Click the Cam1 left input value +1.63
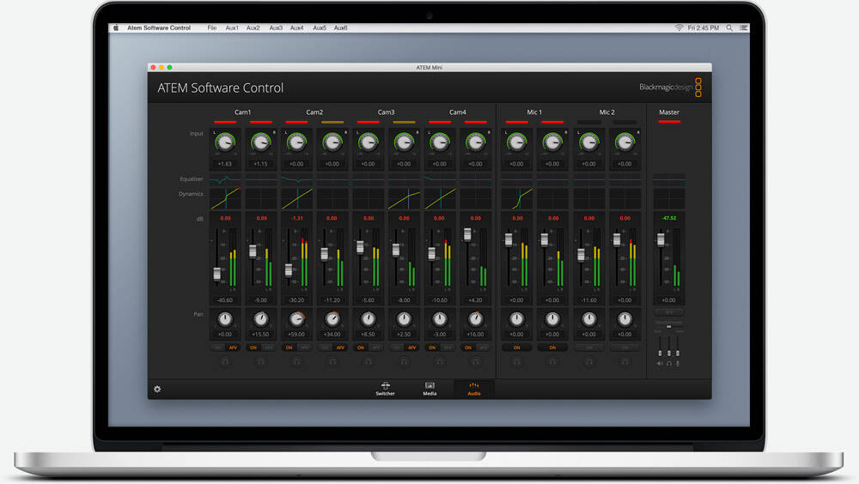Image resolution: width=859 pixels, height=484 pixels. pos(224,164)
